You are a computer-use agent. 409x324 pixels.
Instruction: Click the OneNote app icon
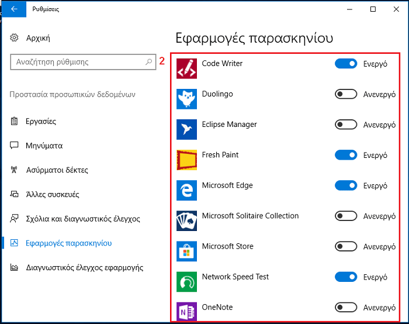186,312
